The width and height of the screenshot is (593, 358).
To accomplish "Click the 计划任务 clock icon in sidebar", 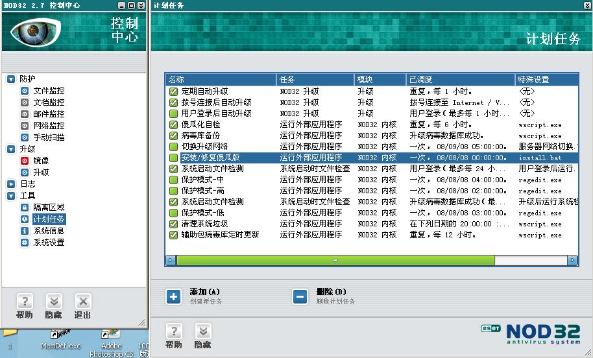I will pyautogui.click(x=25, y=219).
